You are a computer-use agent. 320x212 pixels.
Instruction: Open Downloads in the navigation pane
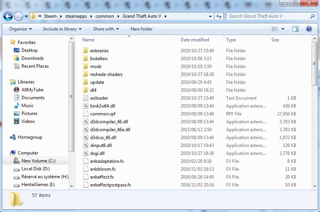point(32,58)
